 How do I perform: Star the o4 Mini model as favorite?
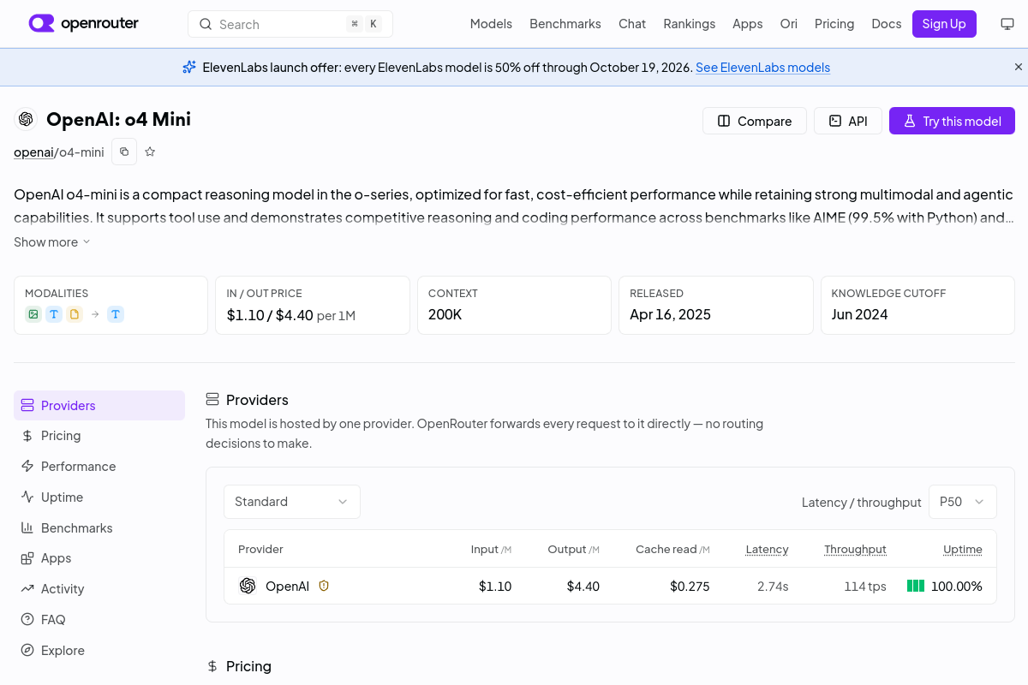(150, 152)
